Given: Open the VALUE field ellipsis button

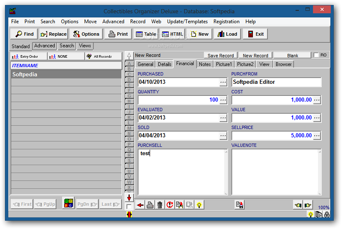Looking at the screenshot, I should (317, 118).
